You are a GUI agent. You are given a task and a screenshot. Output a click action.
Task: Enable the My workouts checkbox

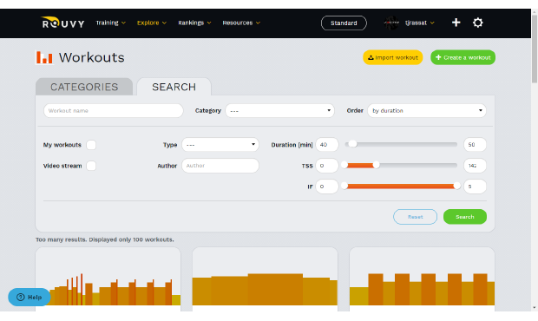pos(91,145)
